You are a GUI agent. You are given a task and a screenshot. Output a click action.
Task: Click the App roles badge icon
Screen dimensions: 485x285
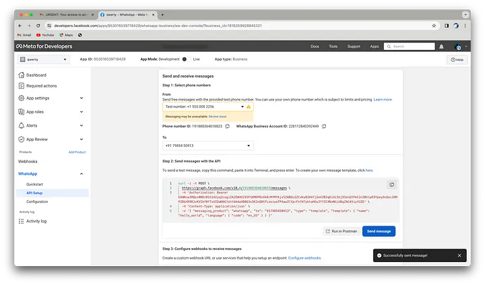point(22,112)
